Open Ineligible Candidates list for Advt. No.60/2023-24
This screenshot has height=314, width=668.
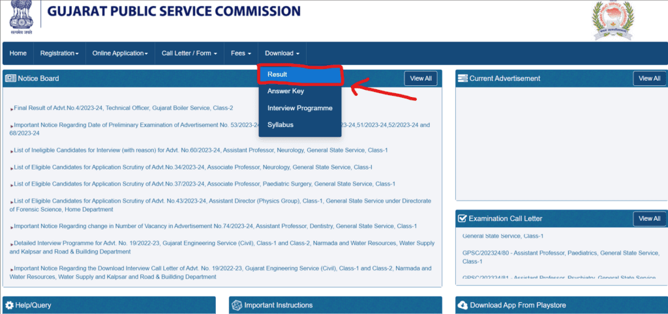(x=201, y=150)
